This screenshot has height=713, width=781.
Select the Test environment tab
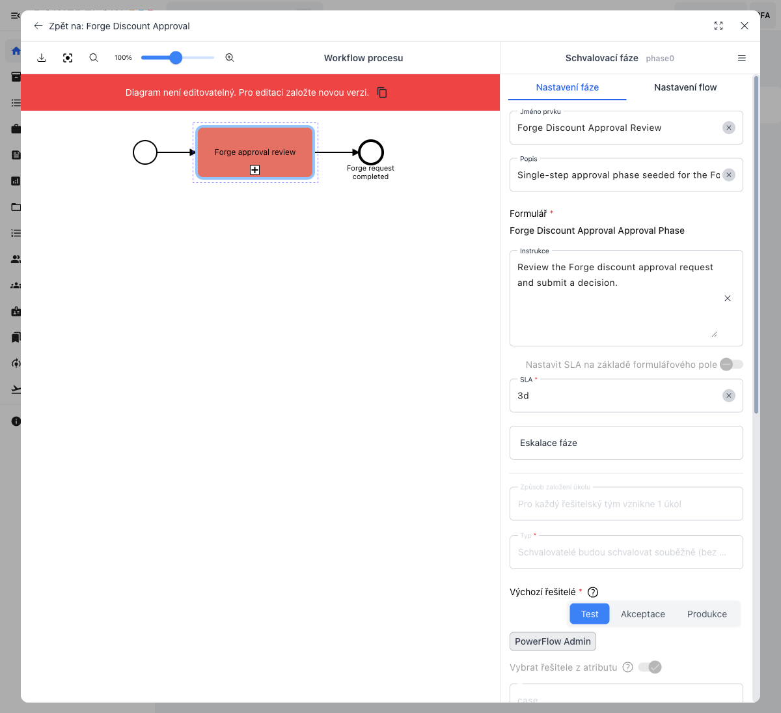[x=590, y=614]
